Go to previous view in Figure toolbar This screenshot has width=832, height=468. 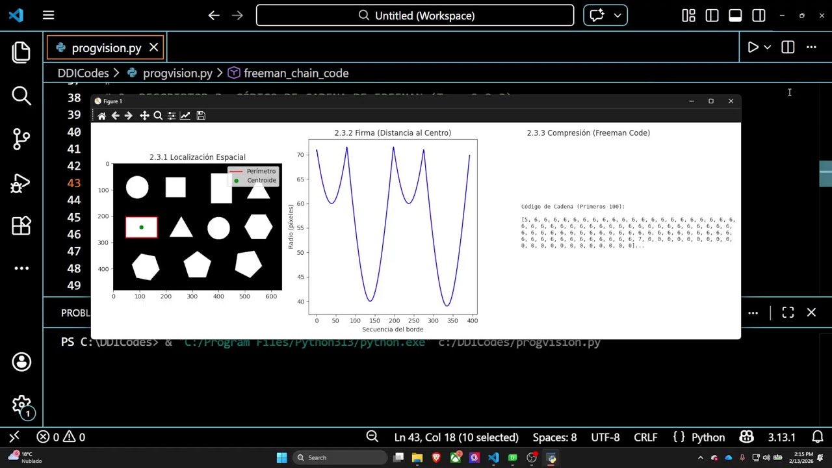pos(115,116)
